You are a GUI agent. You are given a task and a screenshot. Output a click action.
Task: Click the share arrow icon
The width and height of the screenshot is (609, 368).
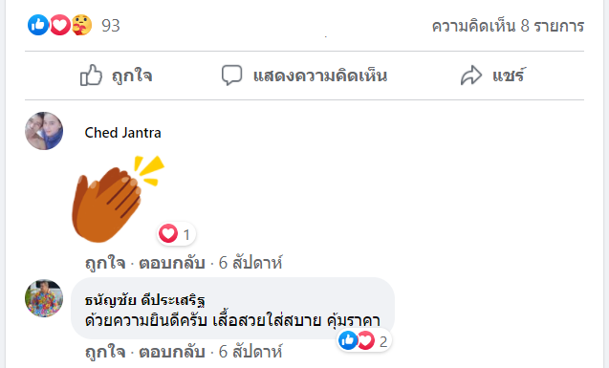tap(471, 75)
